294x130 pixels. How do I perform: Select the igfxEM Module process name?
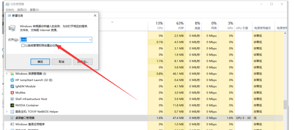click(25, 86)
